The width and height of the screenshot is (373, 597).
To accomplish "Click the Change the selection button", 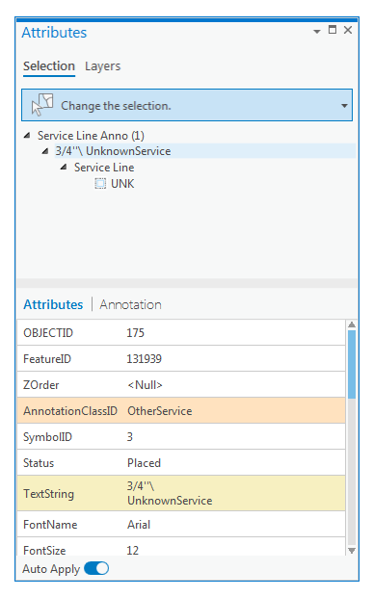I will (187, 106).
